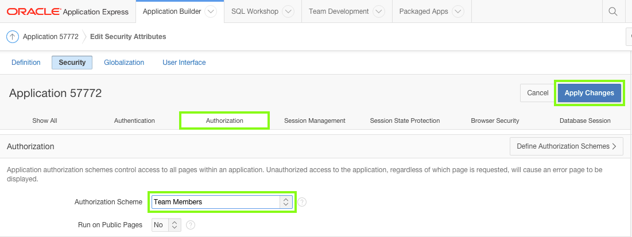
Task: Expand the Application Builder dropdown arrow
Action: coord(211,11)
